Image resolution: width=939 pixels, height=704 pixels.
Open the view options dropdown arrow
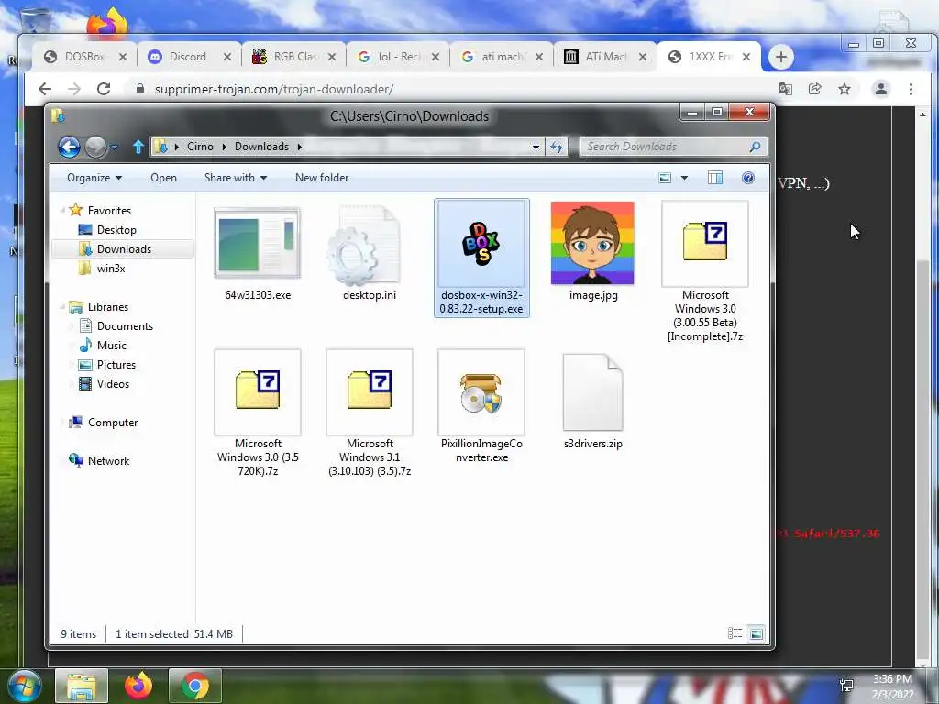pos(684,178)
